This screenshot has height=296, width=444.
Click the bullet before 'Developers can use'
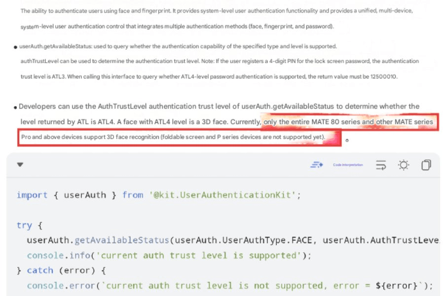point(16,107)
